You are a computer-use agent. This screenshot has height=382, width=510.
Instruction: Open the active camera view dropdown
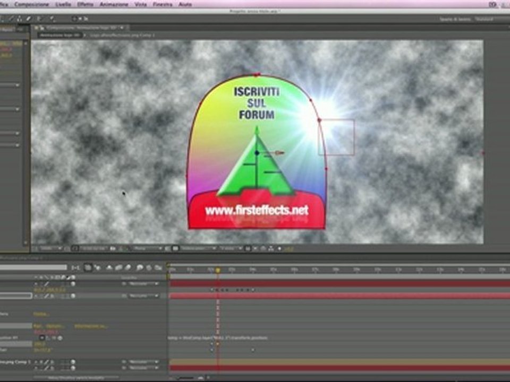[x=198, y=248]
